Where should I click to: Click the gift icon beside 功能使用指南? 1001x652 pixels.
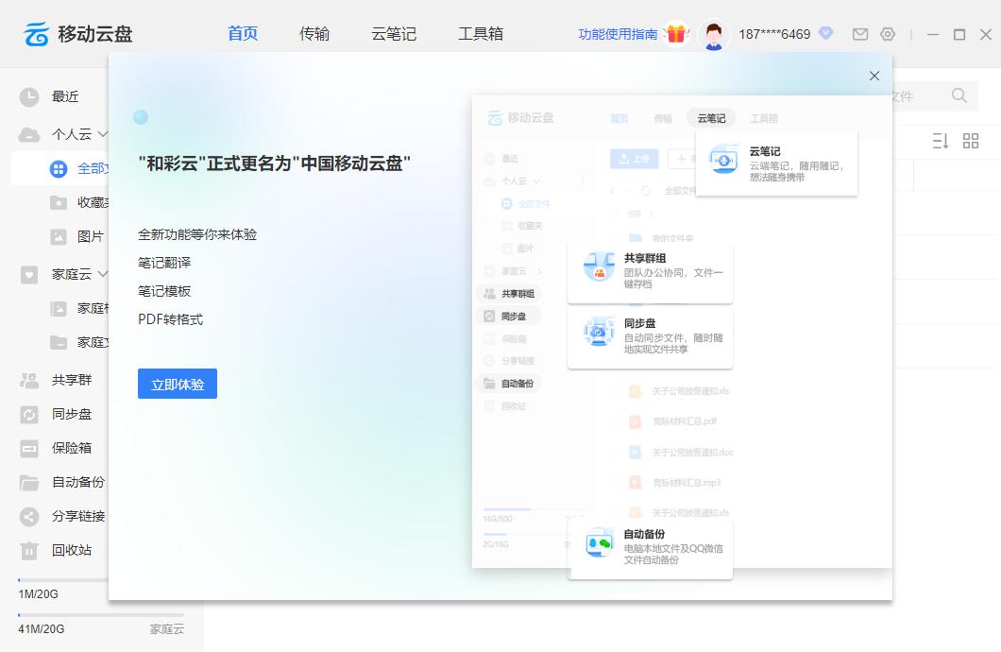coord(678,32)
